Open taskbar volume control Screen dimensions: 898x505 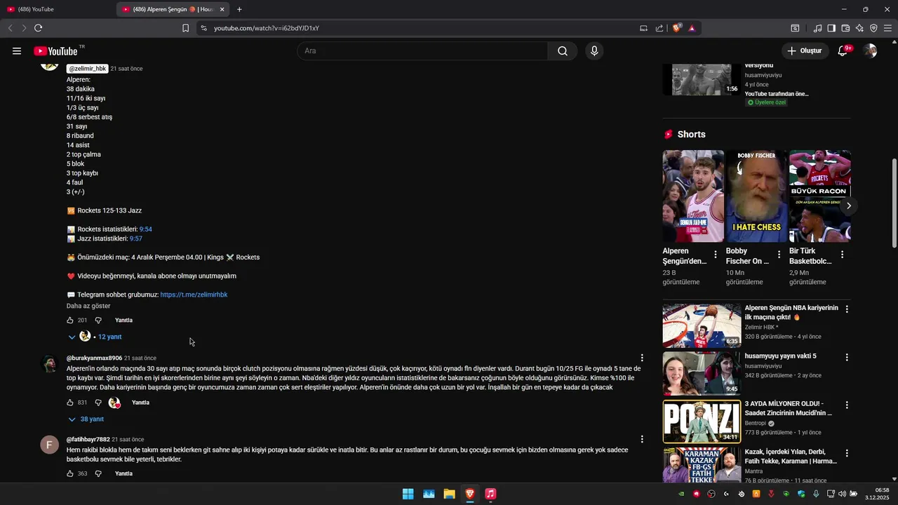[x=842, y=494]
